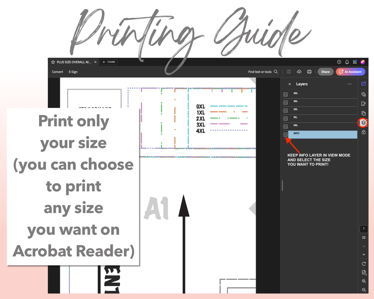Screen dimensions: 374x299
Task: Click the Share button
Action: [325, 72]
